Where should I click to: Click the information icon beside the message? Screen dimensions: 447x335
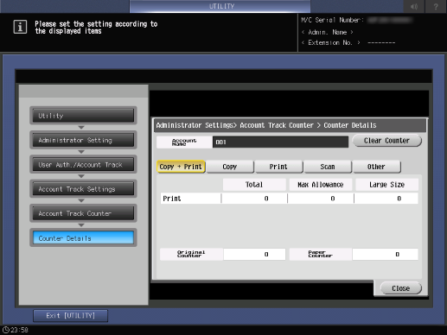coord(20,27)
